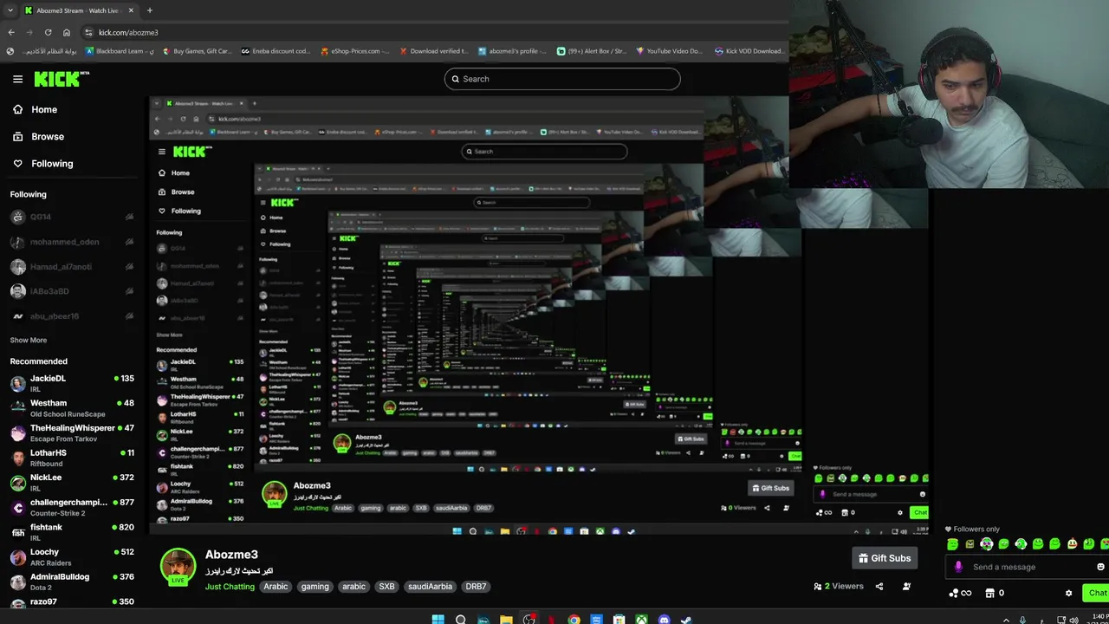Expand Show More under Following
1109x624 pixels.
click(x=29, y=341)
